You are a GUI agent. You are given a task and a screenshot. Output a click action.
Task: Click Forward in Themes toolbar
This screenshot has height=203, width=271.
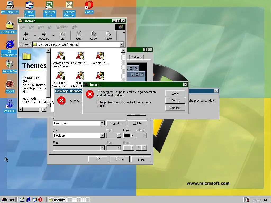(44, 36)
